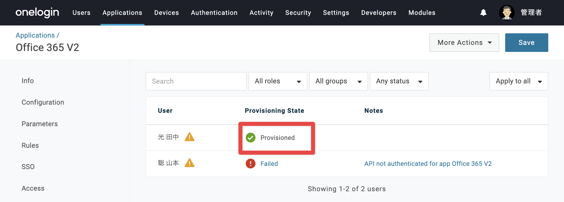Open the Activity menu
The height and width of the screenshot is (202, 564).
[x=261, y=13]
